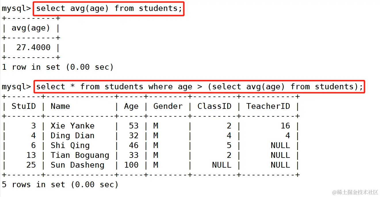
Task: Select the name Ding Dian
Action: 72,136
